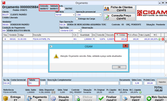Click the Comissão column header
The height and width of the screenshot is (101, 167).
pos(101,35)
